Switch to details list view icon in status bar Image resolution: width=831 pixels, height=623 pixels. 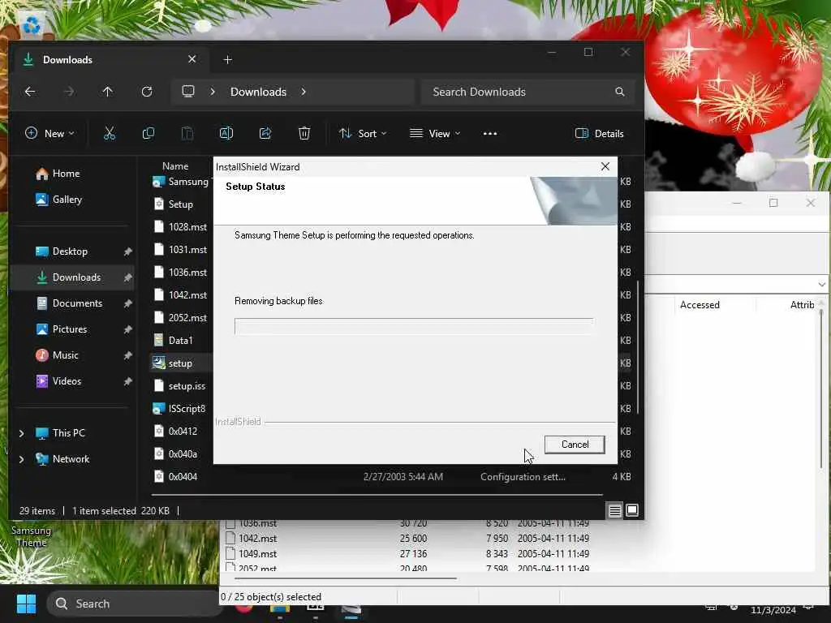point(615,511)
